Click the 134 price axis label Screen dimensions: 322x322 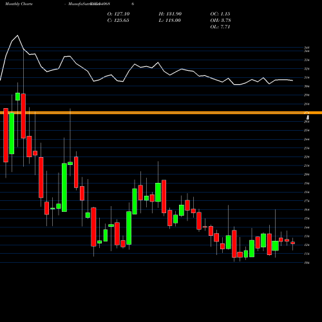pos(307,236)
